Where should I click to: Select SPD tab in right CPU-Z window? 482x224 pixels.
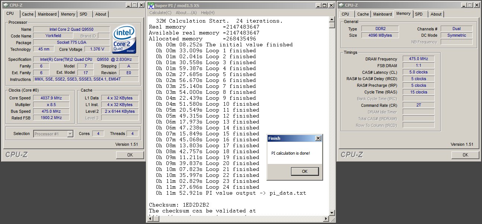419,14
